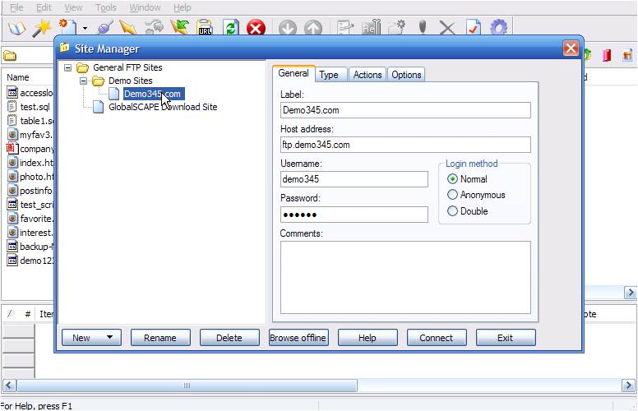Screen dimensions: 638x411
Task: Open Site Manager via the book toolbar icon
Action: 16,29
